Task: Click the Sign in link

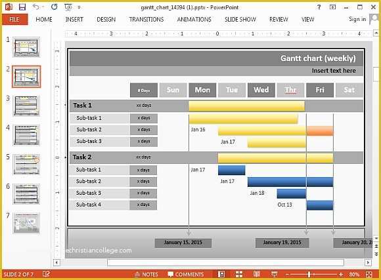Action: click(x=357, y=19)
